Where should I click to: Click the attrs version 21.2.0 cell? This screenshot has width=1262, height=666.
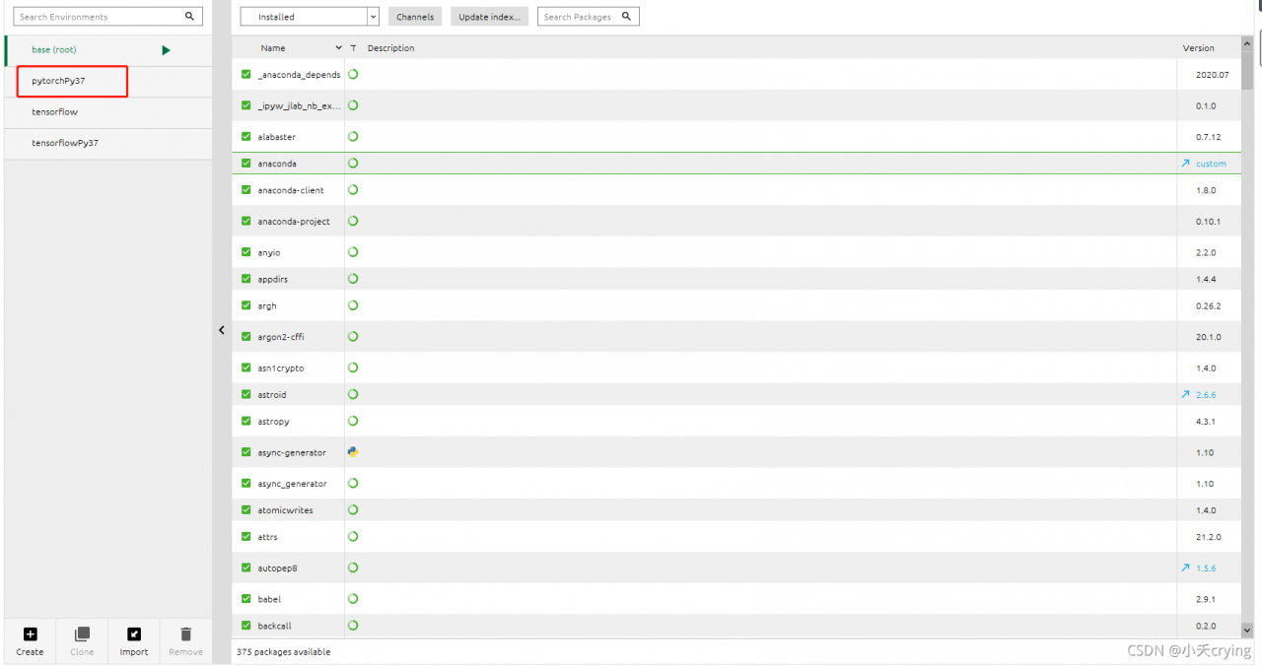pos(1208,536)
